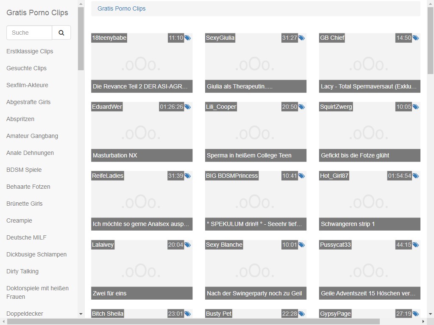
Task: Open the Gratis Porno Clips breadcrumb link
Action: coord(122,8)
